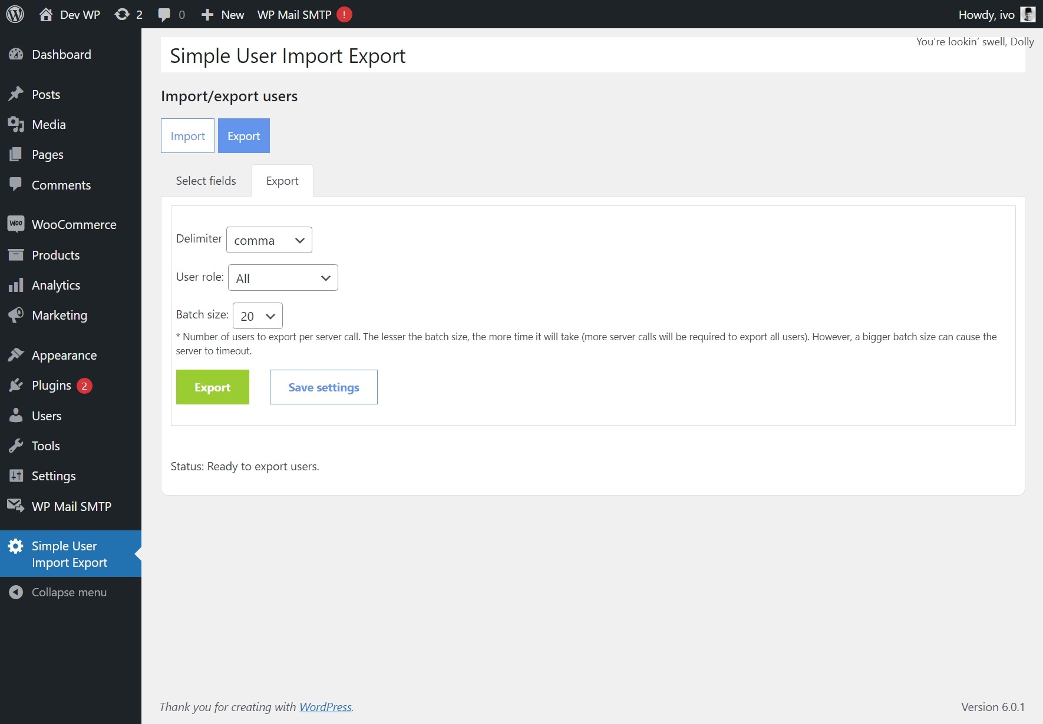Open the WooCommerce menu label
Image resolution: width=1043 pixels, height=724 pixels.
coord(74,224)
